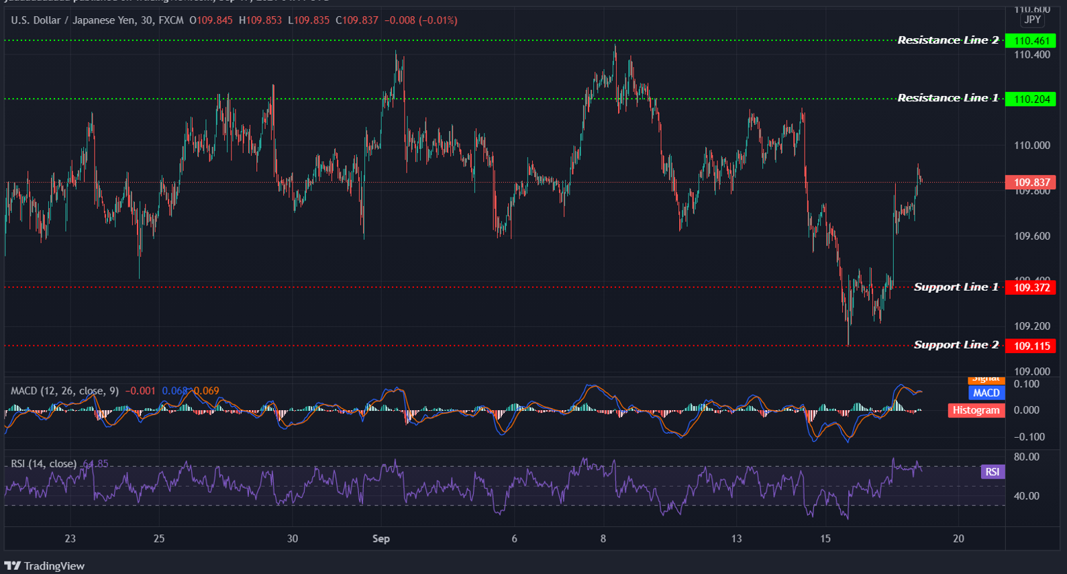Click date 23 on the time axis
Viewport: 1067px width, 574px height.
pyautogui.click(x=70, y=538)
